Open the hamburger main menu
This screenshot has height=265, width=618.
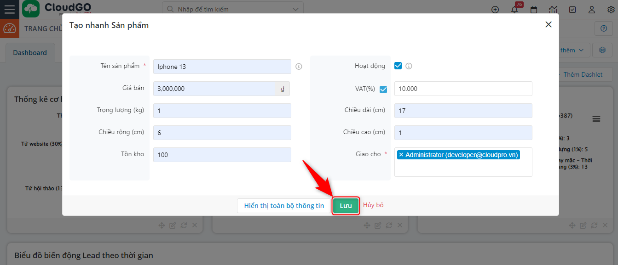9,9
